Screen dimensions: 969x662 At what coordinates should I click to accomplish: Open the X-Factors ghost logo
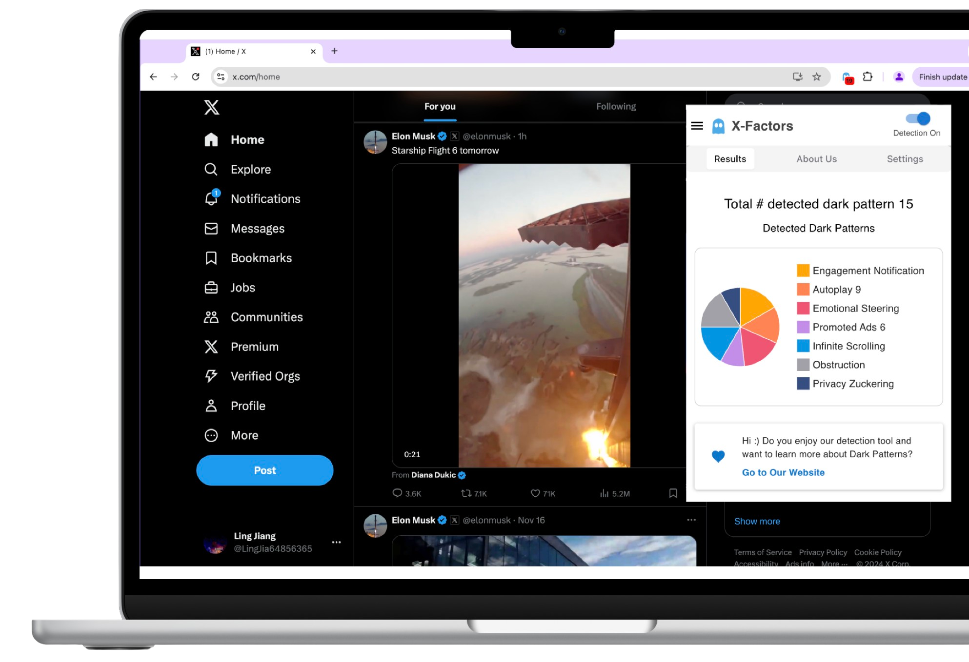pos(718,125)
